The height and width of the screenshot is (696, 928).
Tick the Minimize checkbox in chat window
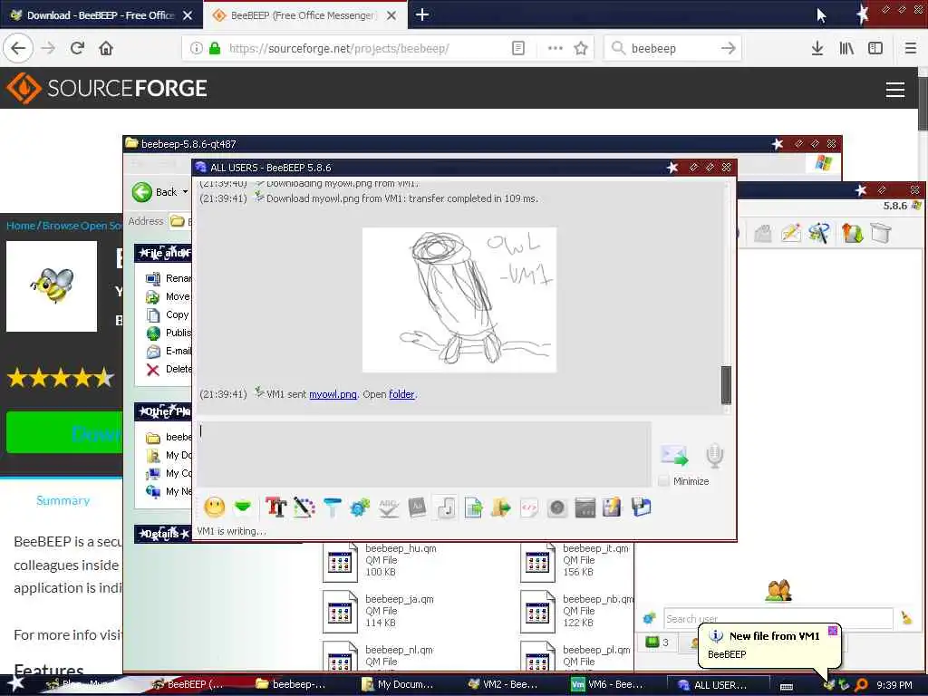[x=664, y=481]
